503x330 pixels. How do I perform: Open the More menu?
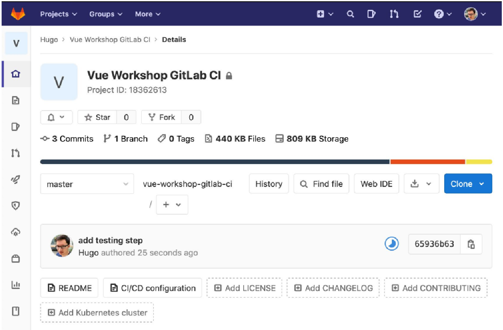tap(148, 14)
